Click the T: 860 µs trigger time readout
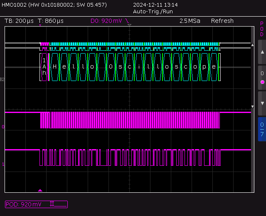 tap(50, 21)
